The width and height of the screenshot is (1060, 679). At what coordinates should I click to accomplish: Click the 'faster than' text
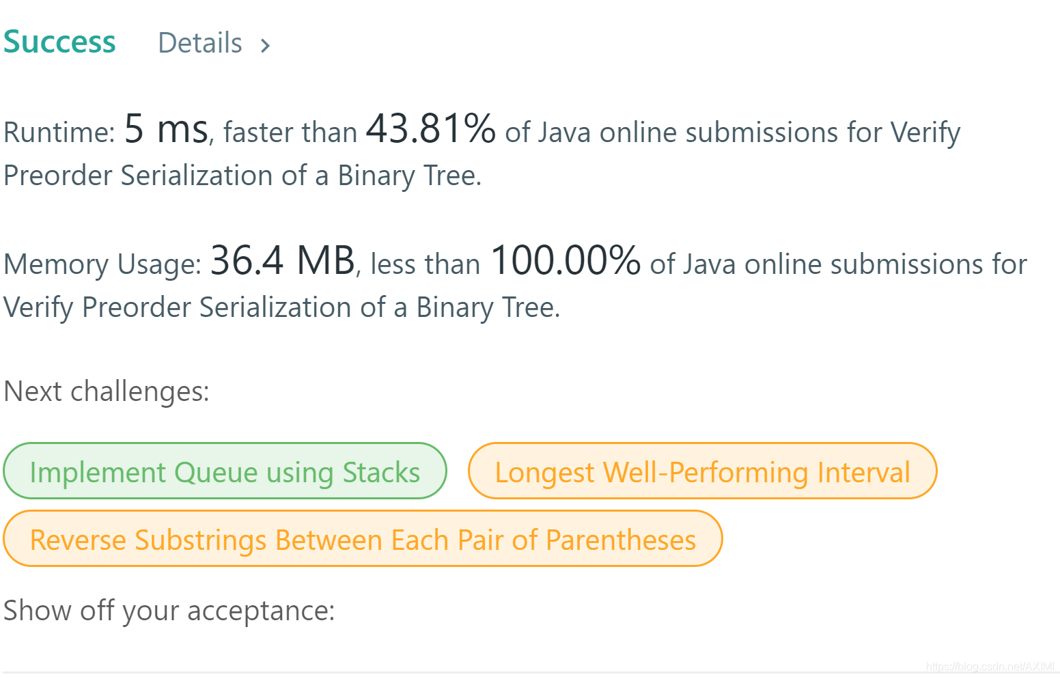pos(290,133)
